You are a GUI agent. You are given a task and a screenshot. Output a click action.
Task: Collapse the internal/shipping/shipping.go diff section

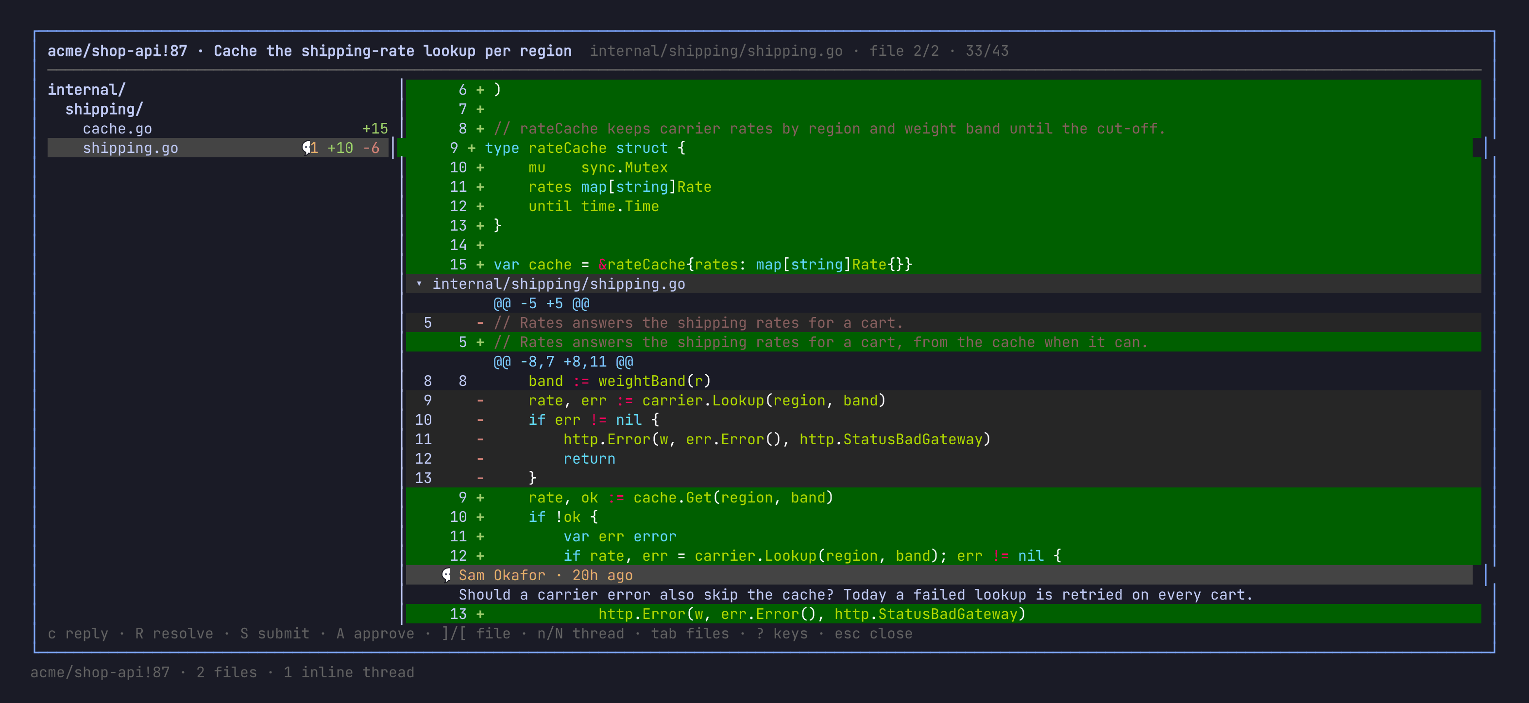coord(419,284)
